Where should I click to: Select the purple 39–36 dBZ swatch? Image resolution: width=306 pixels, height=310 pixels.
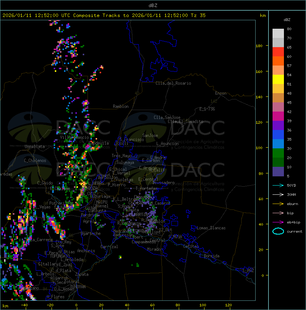tap(278, 125)
